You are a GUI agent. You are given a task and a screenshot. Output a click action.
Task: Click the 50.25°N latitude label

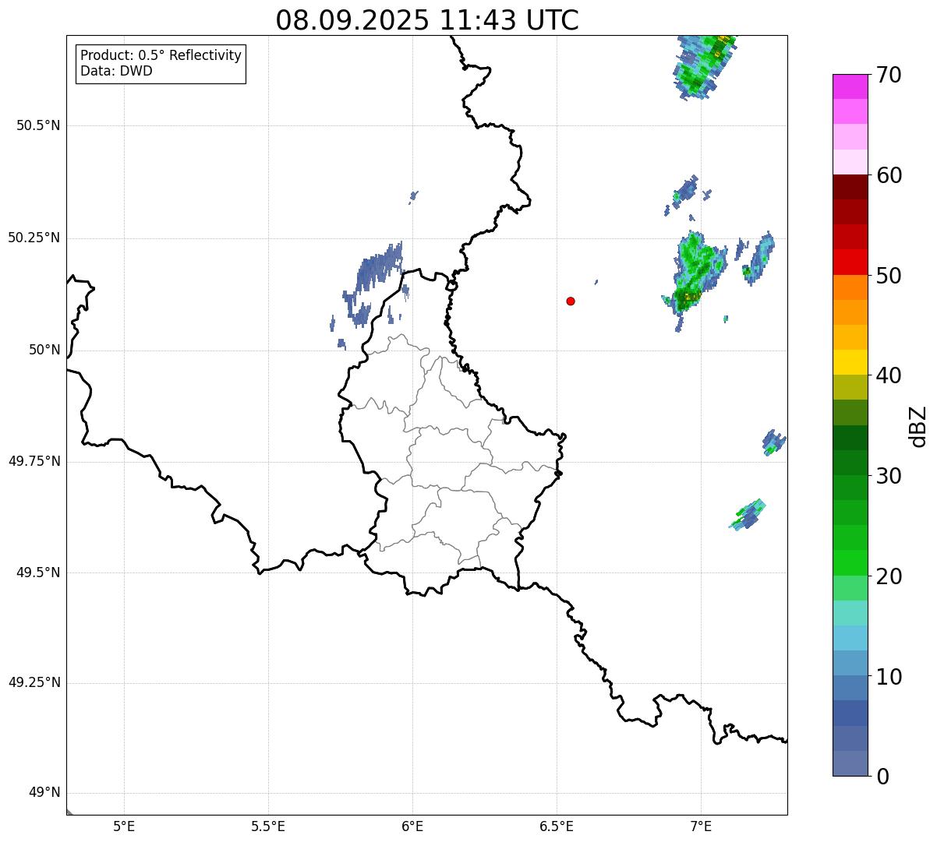point(34,238)
